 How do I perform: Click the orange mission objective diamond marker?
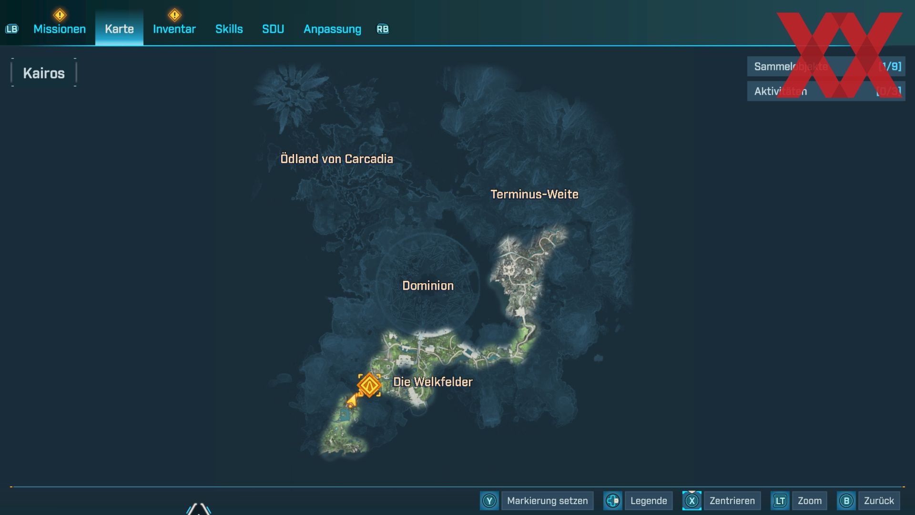[x=369, y=385]
